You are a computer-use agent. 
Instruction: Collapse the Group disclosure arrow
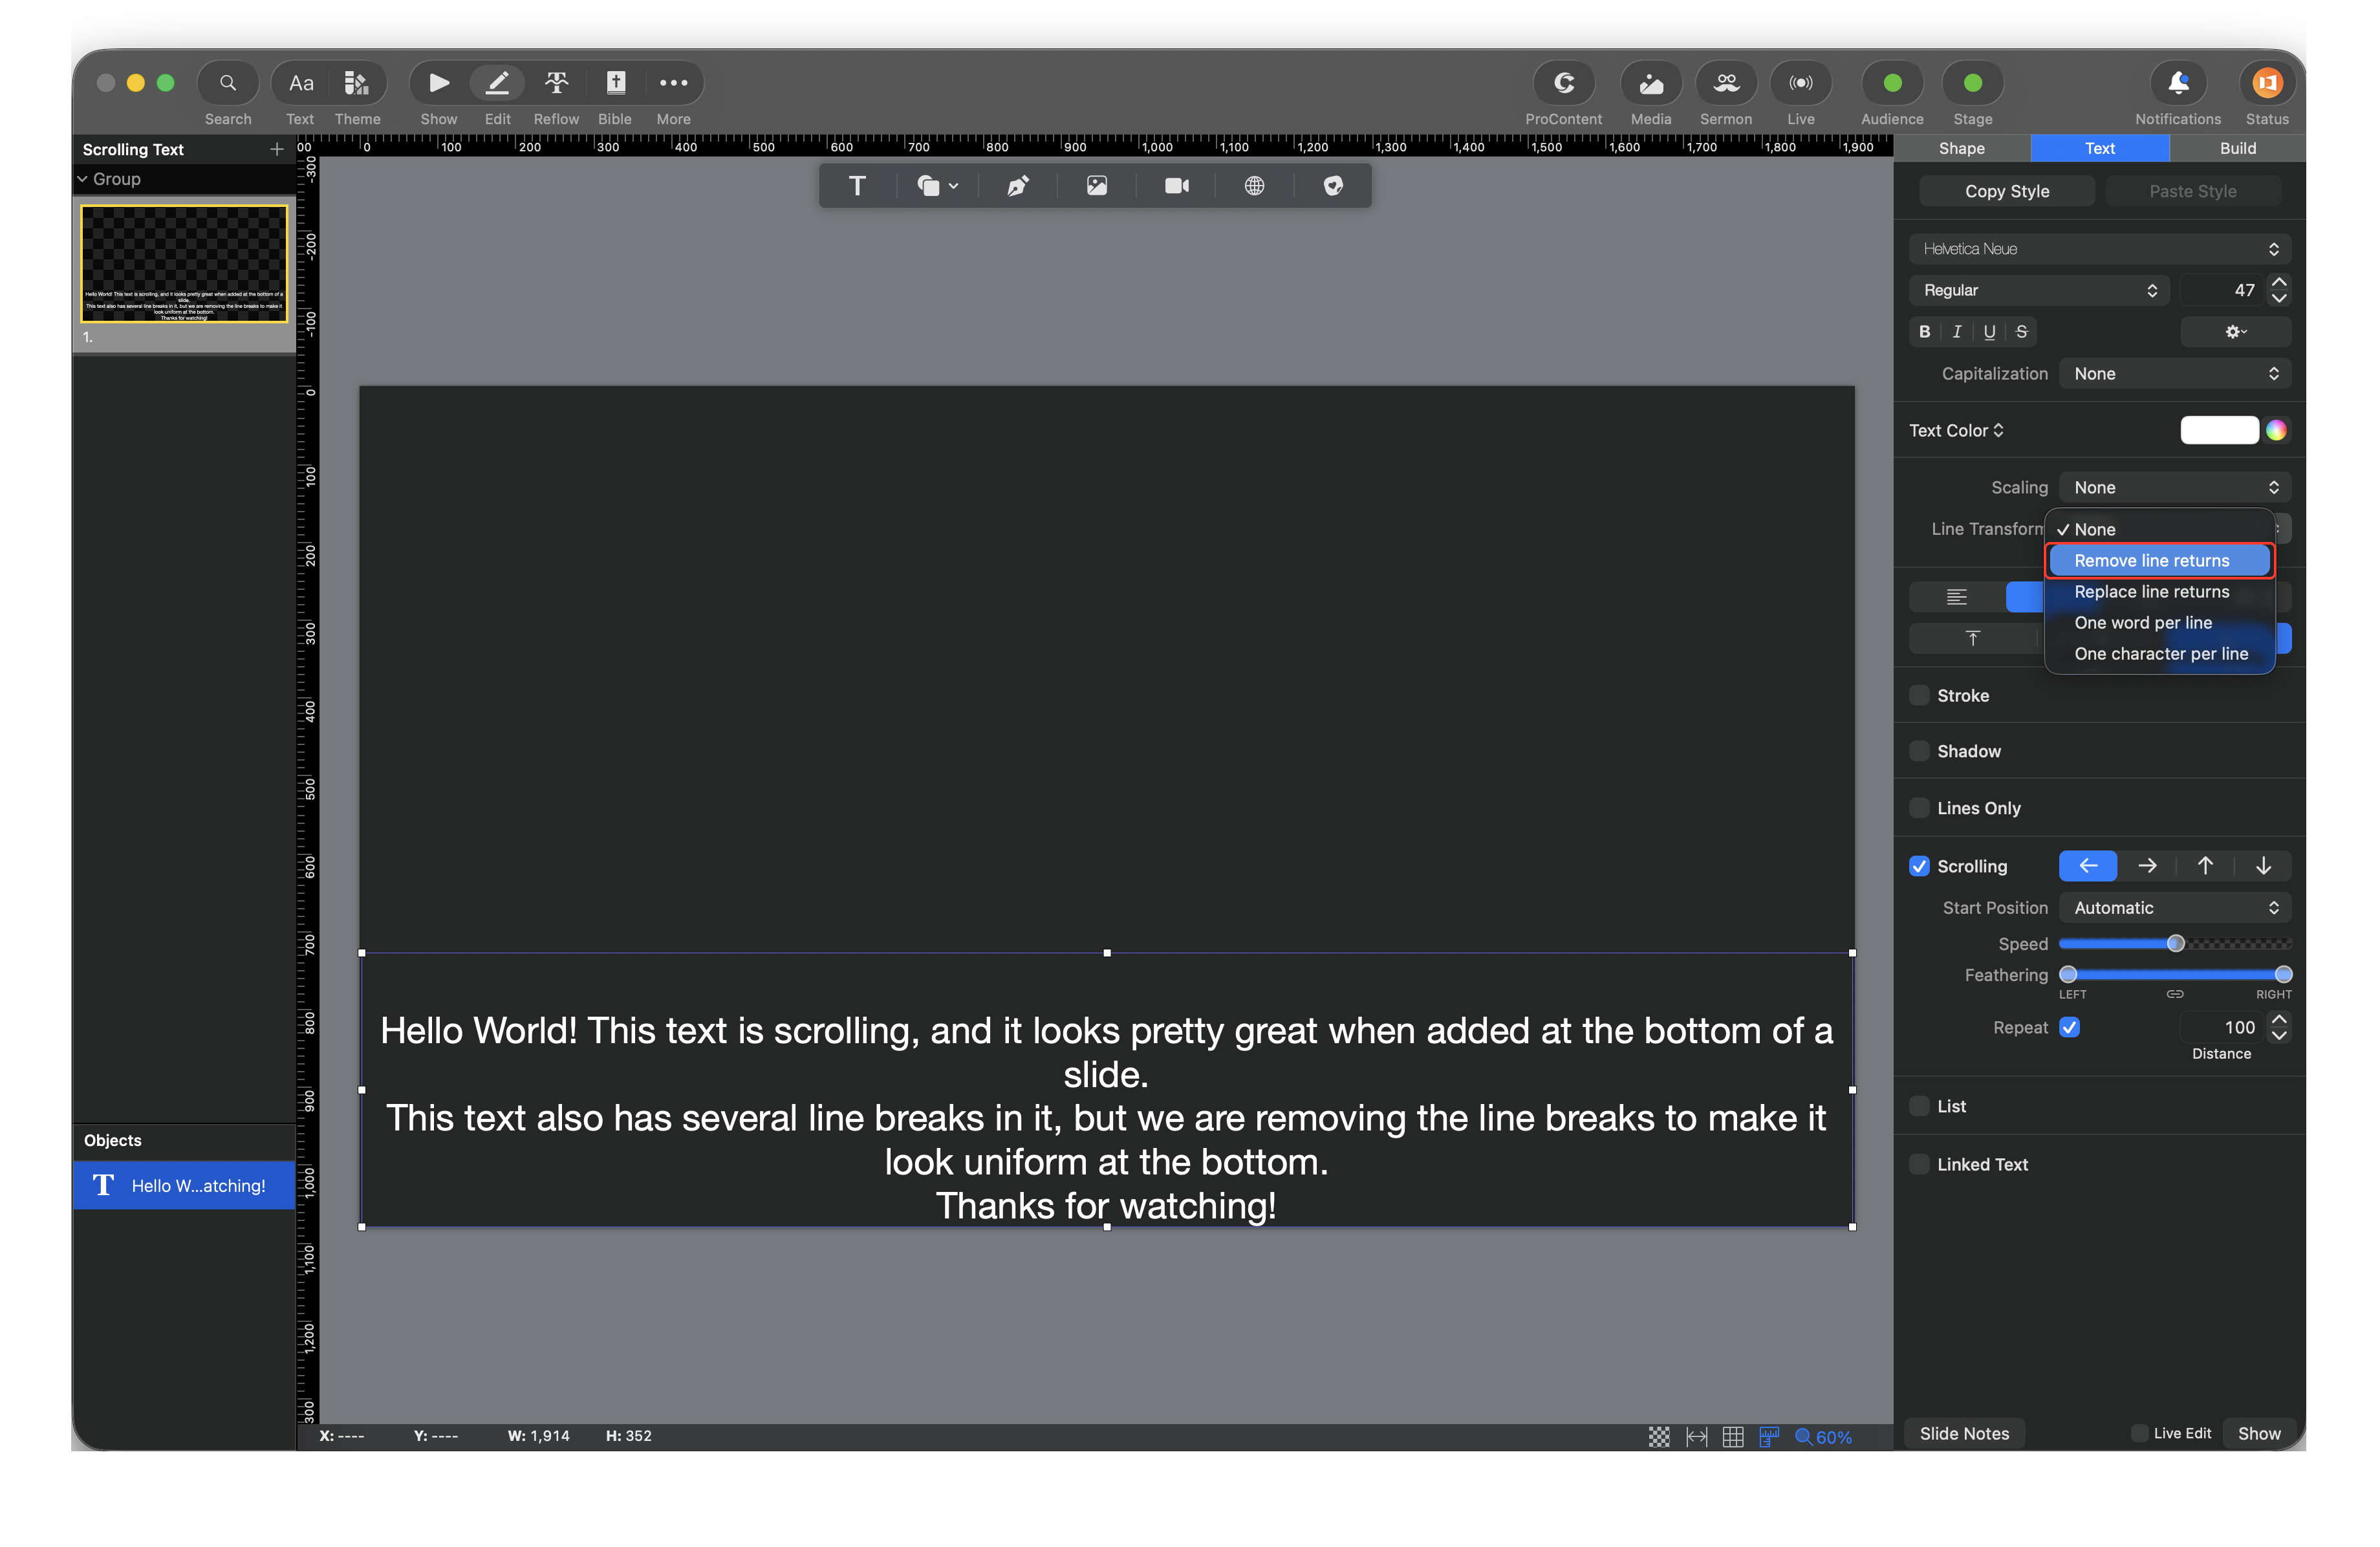(82, 179)
